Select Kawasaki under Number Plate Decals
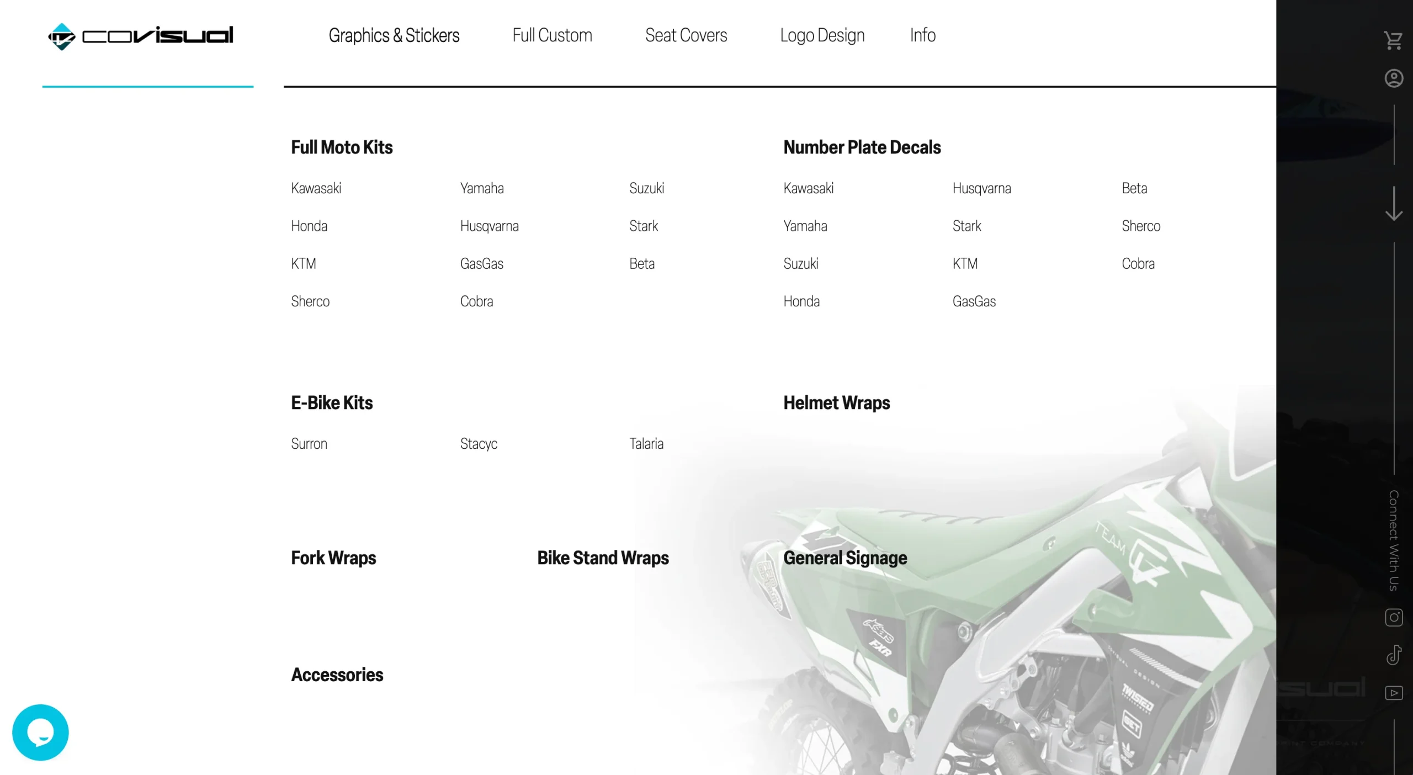This screenshot has width=1413, height=775. point(808,188)
